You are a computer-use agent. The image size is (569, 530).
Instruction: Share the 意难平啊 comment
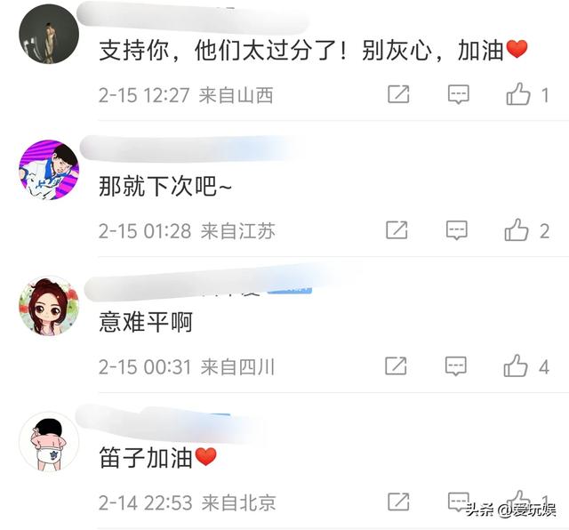[x=396, y=365]
